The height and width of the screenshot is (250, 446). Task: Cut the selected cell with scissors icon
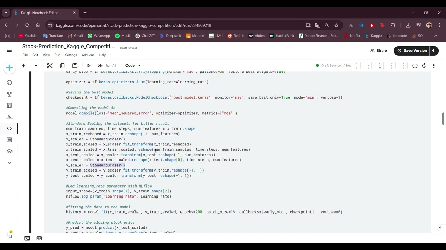[x=49, y=66]
